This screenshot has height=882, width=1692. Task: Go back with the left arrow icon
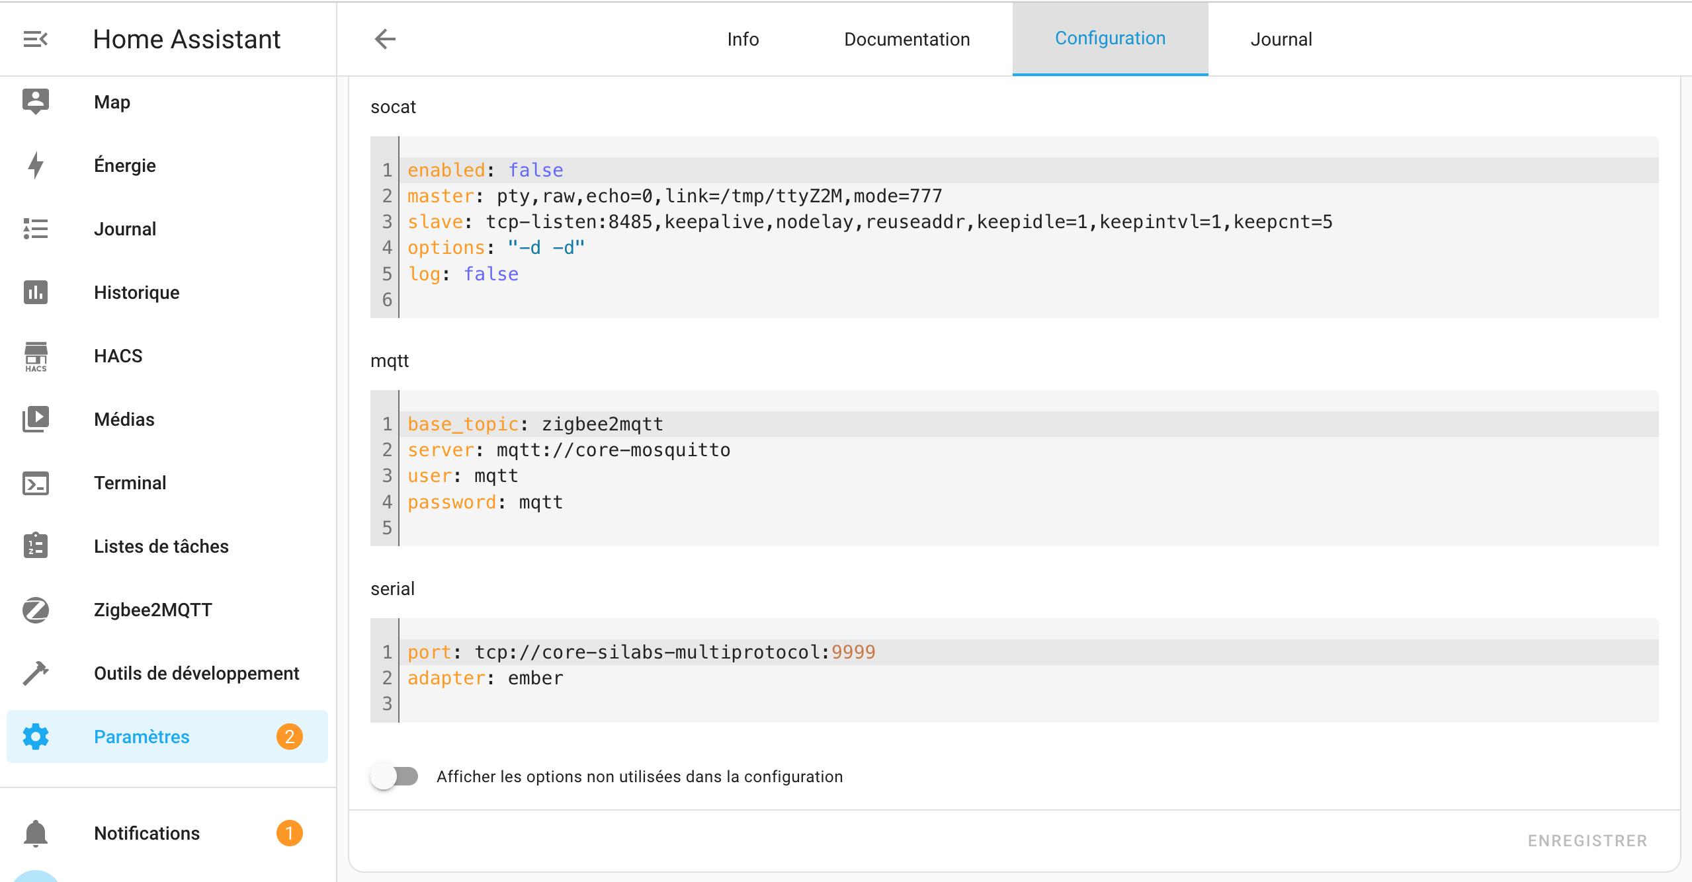click(x=385, y=39)
